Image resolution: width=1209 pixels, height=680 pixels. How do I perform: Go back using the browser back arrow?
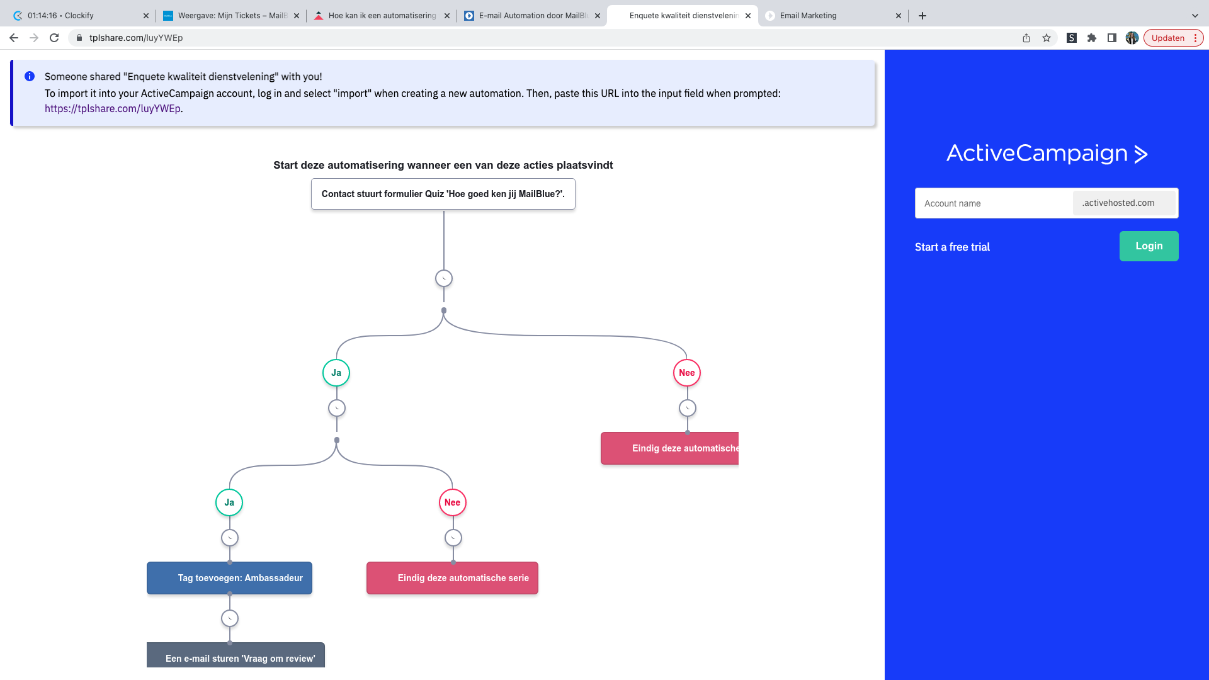tap(14, 38)
